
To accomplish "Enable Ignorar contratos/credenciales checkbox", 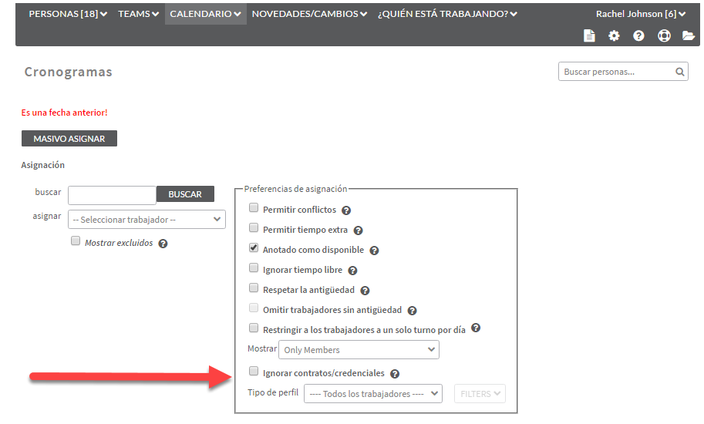I will pyautogui.click(x=254, y=371).
